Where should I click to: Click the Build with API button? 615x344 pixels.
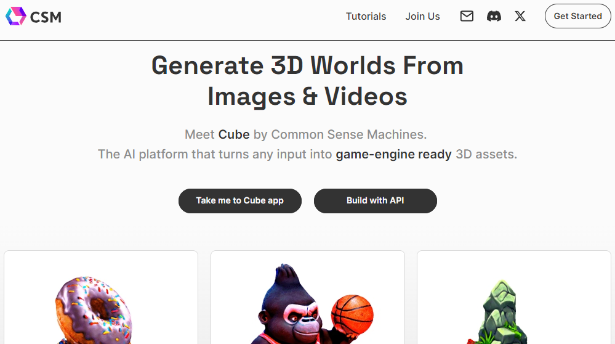coord(375,201)
